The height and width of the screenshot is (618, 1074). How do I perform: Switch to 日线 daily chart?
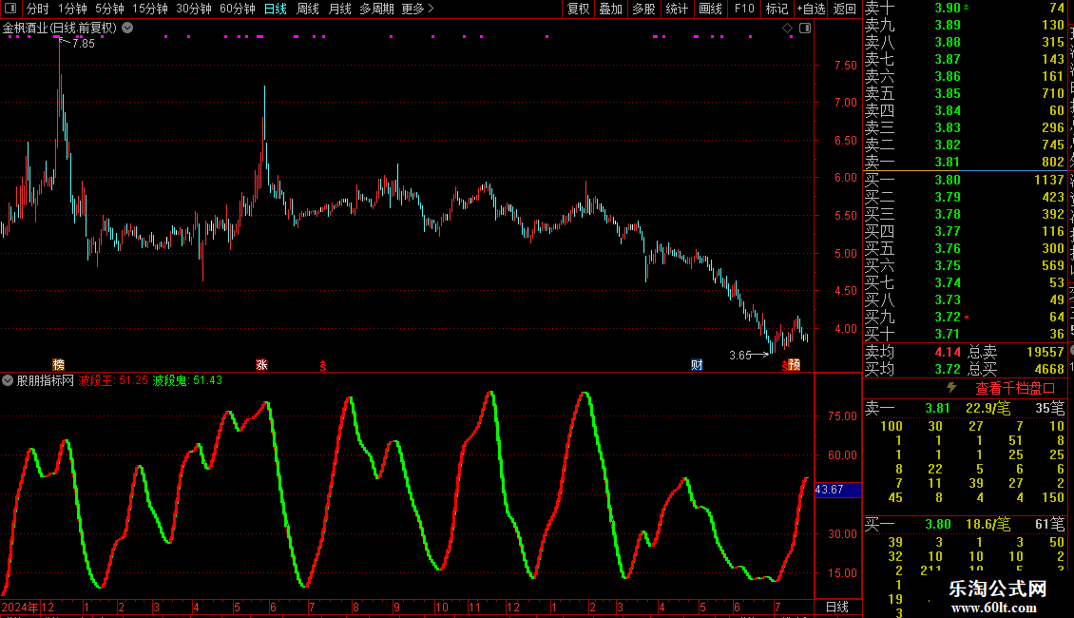[x=276, y=9]
